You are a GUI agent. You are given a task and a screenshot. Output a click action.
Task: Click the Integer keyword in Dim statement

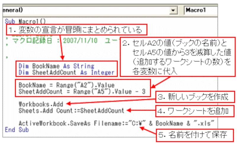pos(104,72)
